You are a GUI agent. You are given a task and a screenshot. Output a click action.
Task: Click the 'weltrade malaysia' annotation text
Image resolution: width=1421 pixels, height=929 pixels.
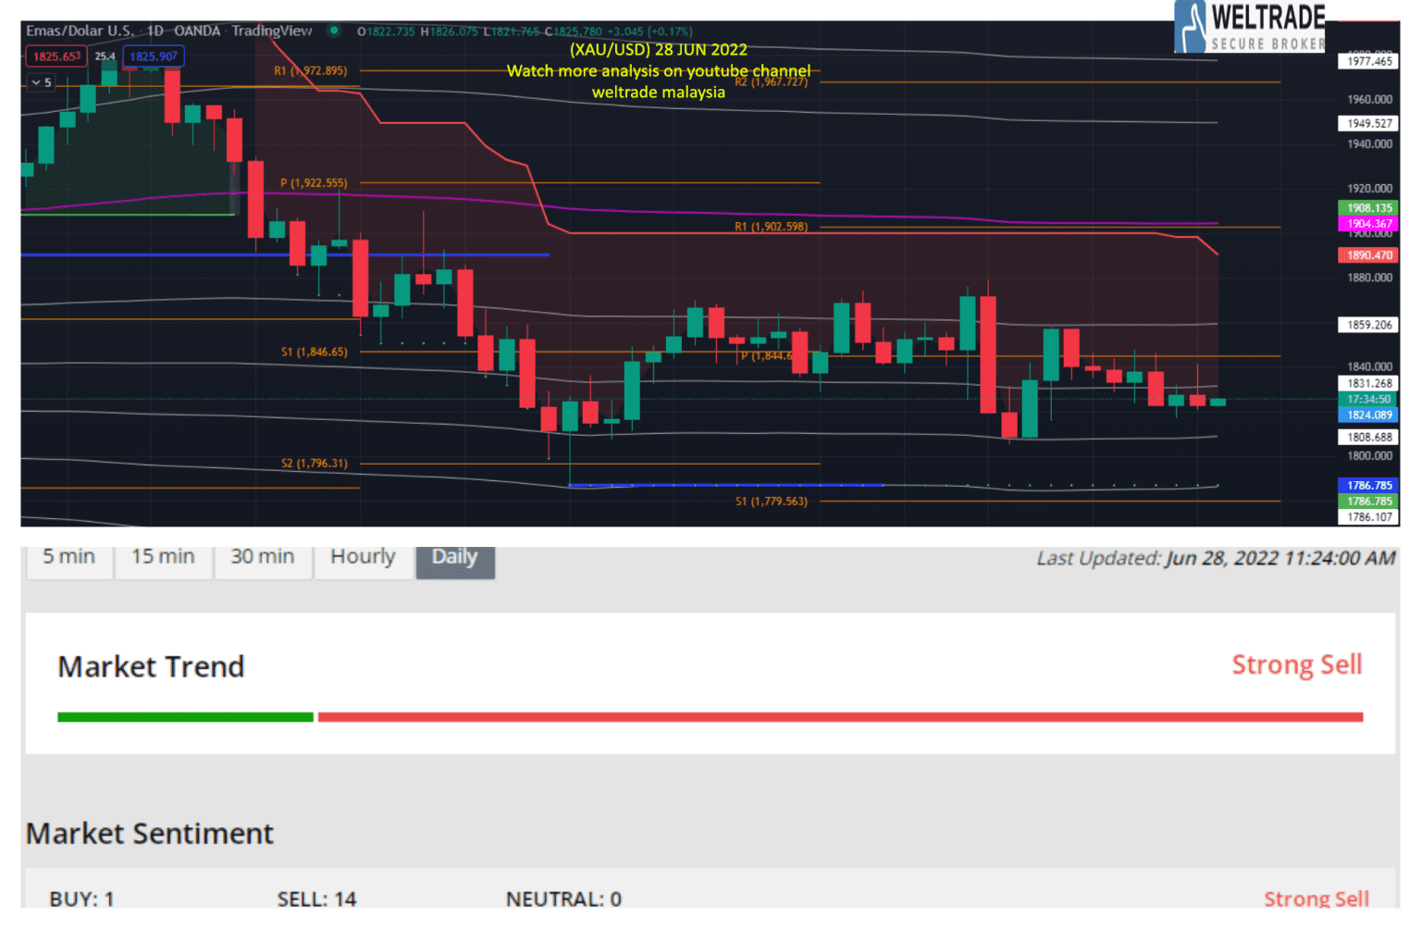(659, 93)
